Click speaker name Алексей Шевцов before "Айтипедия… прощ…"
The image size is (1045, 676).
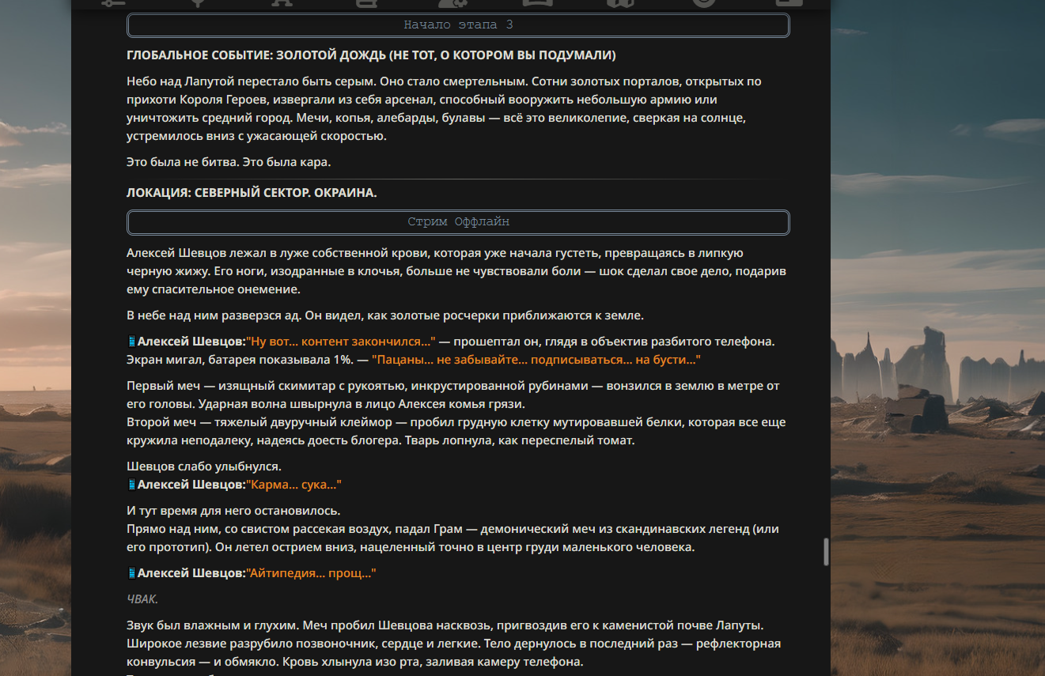pos(191,573)
